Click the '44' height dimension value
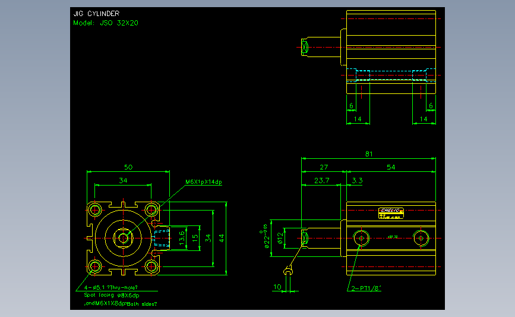Image resolution: width=515 pixels, height=317 pixels. click(222, 238)
